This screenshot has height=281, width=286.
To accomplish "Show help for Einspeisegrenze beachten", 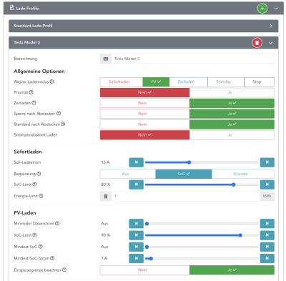I will pos(64,270).
